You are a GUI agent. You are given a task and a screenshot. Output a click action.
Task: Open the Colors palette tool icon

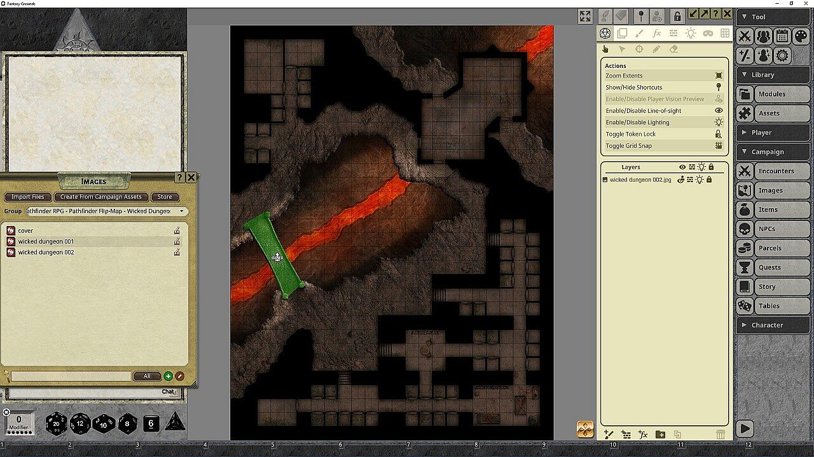point(801,36)
